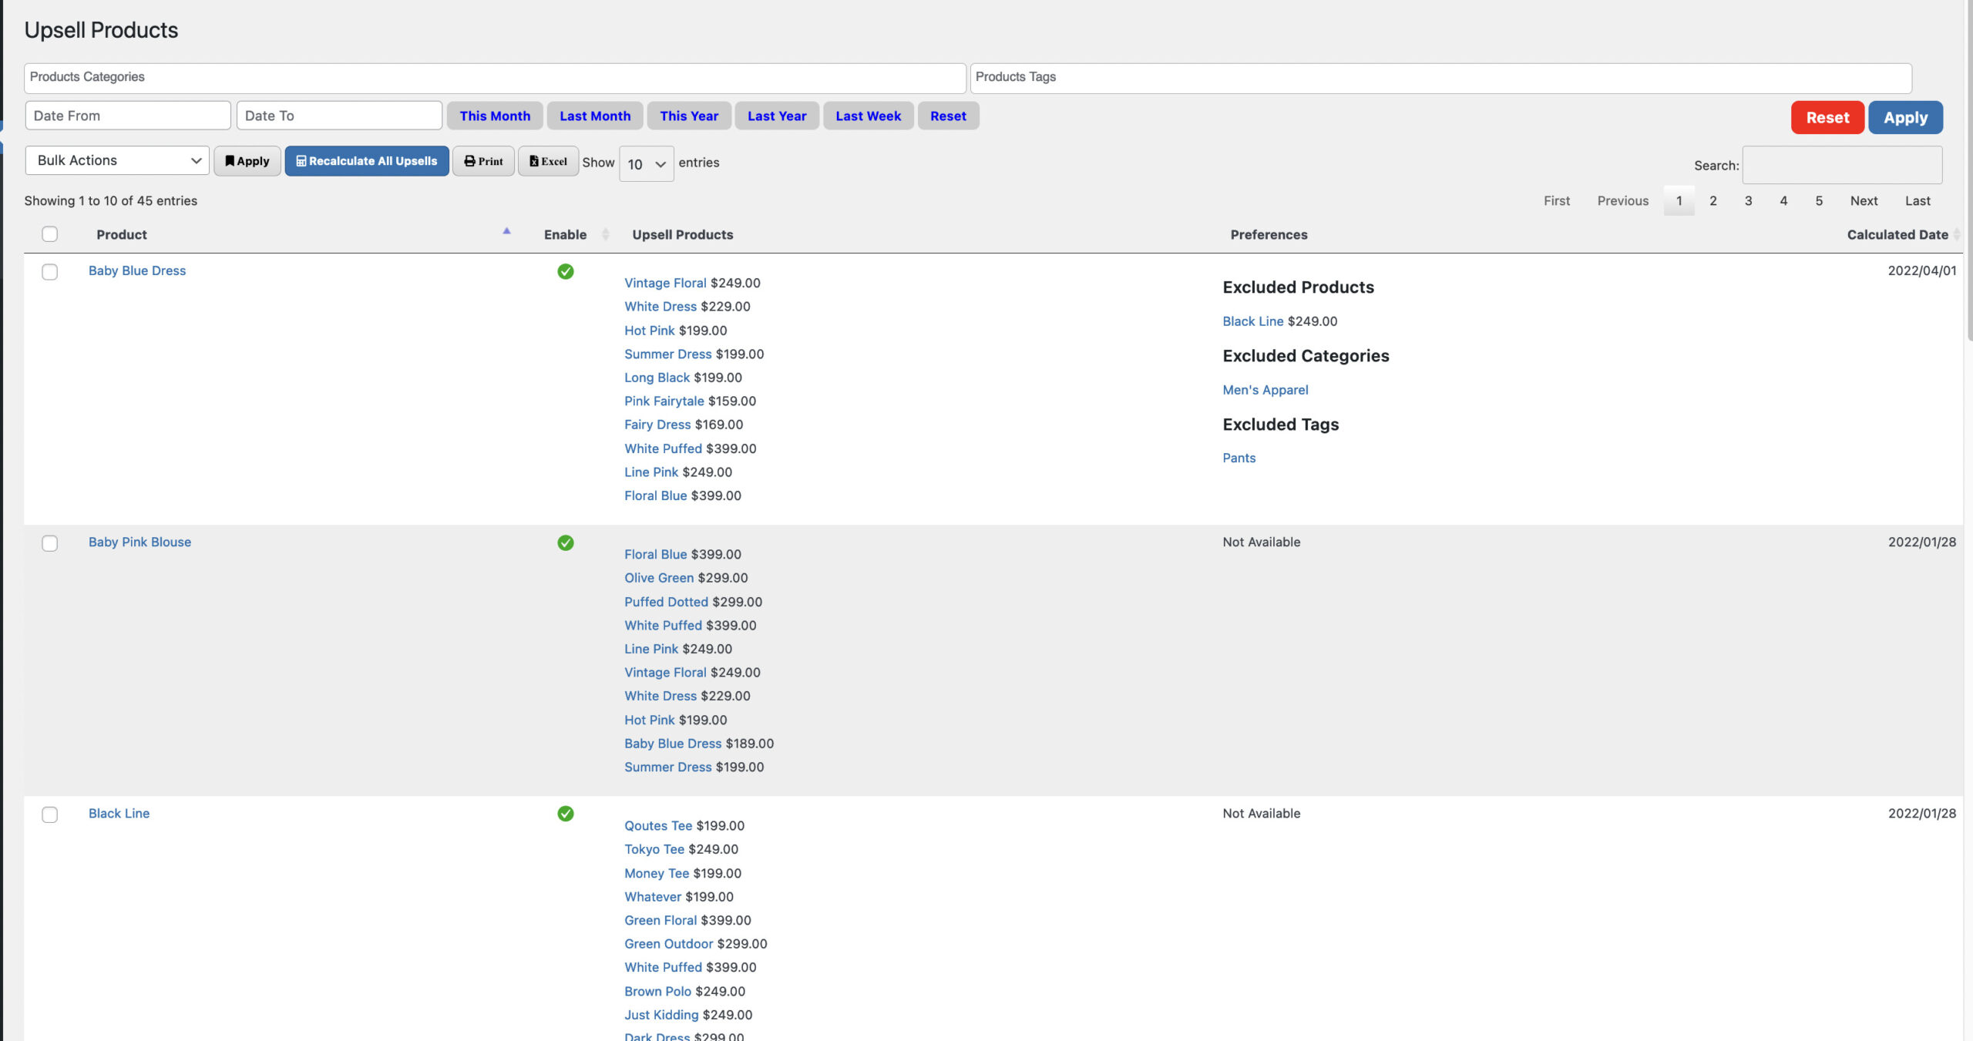Screen dimensions: 1973x1041
Task: Open the Products Categories selector
Action: [495, 79]
